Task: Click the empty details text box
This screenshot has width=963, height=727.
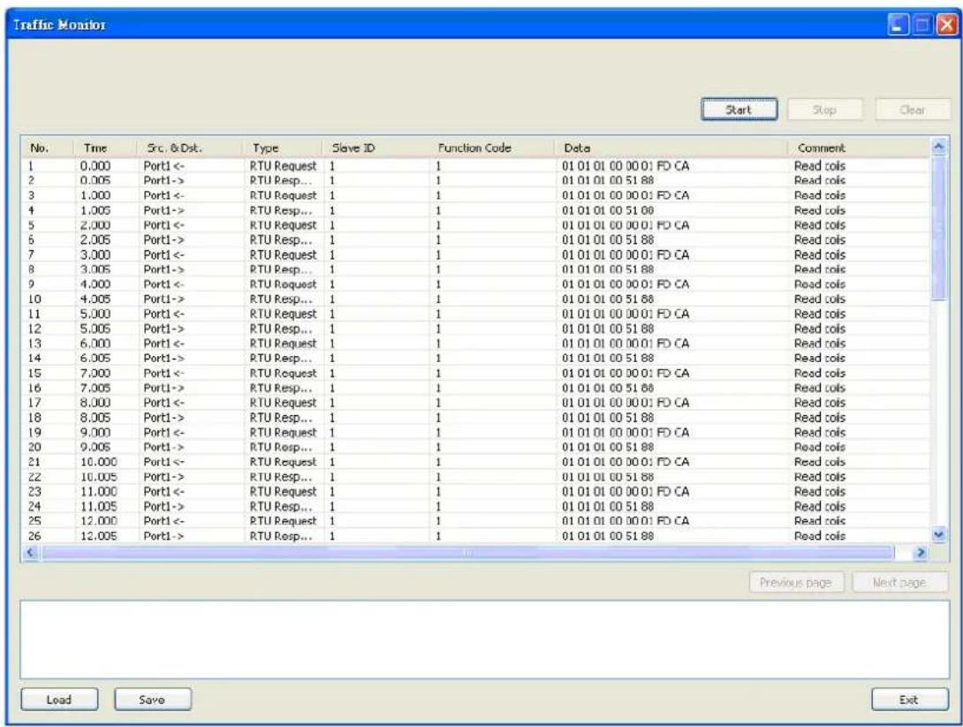Action: coord(484,640)
